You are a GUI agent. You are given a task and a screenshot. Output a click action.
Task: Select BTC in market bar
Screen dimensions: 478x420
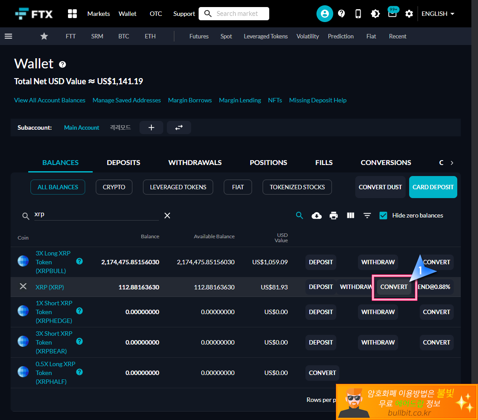pos(124,36)
